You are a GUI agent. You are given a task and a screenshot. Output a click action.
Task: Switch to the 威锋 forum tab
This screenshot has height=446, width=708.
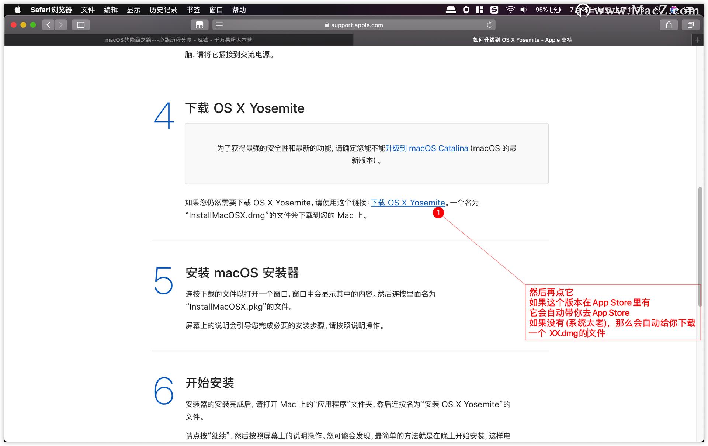178,40
